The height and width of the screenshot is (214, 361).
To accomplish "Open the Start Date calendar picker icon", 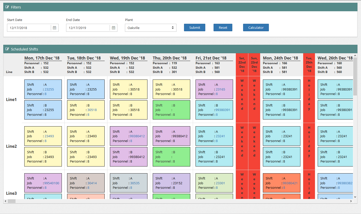I will pyautogui.click(x=55, y=28).
